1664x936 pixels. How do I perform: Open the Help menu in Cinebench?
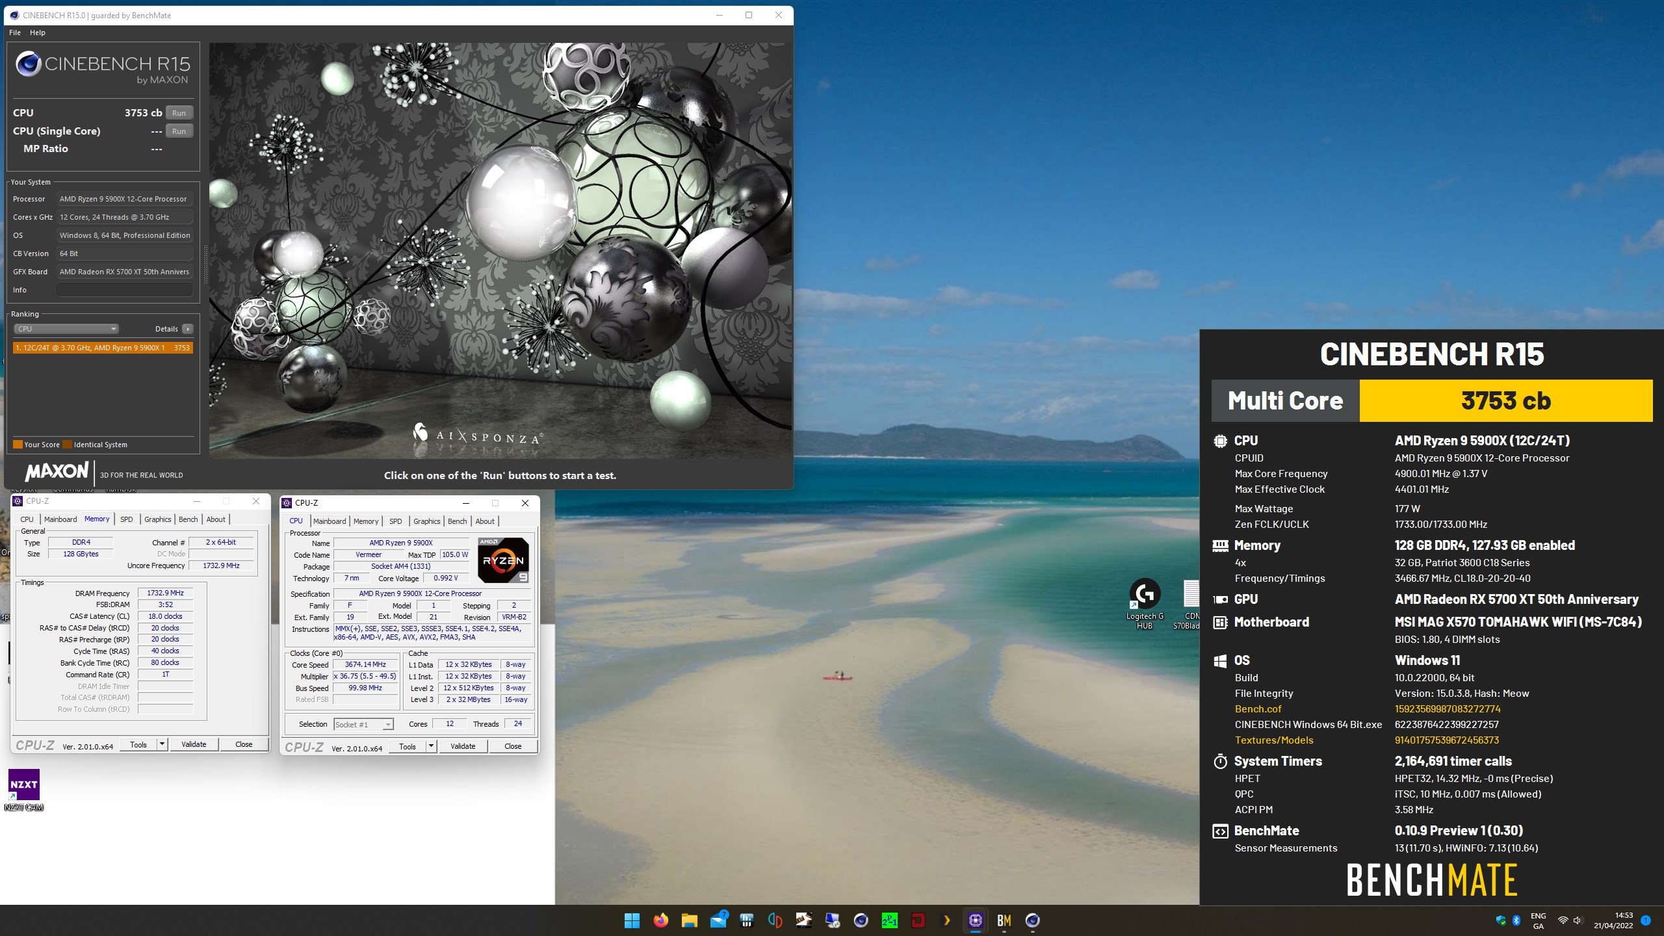38,32
